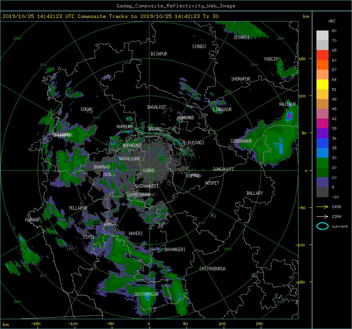Click the SIRSI city label
The width and height of the screenshot is (352, 329).
[x=88, y=237]
